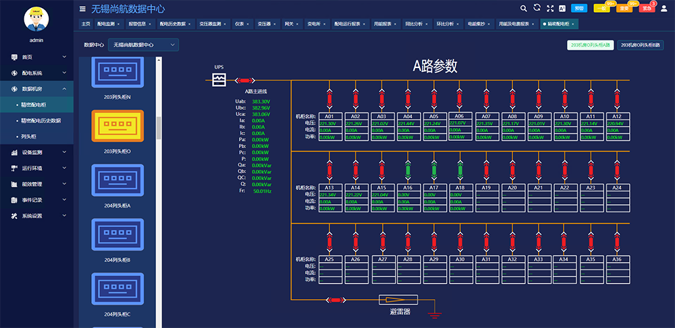Viewport: 675px width, 328px height.
Task: Open search with the magnifier icon
Action: pos(524,8)
